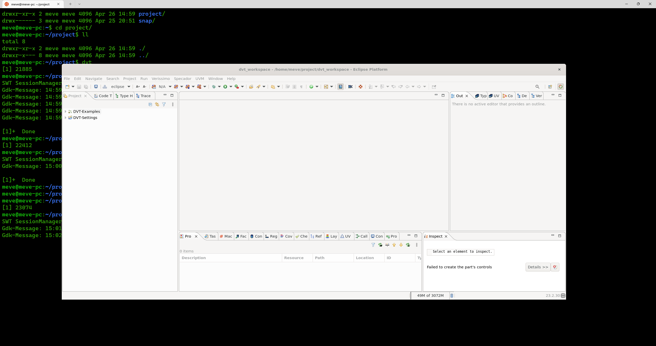Run garbage collector trash icon
Viewport: 656px width, 346px height.
click(x=452, y=296)
